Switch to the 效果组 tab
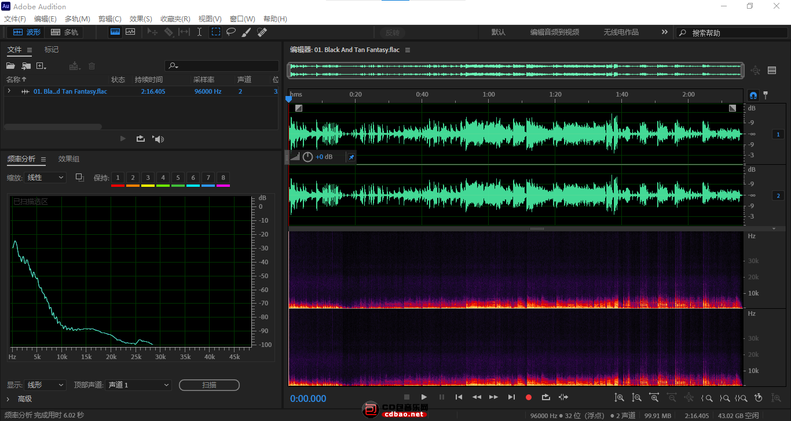This screenshot has height=421, width=791. click(x=69, y=159)
